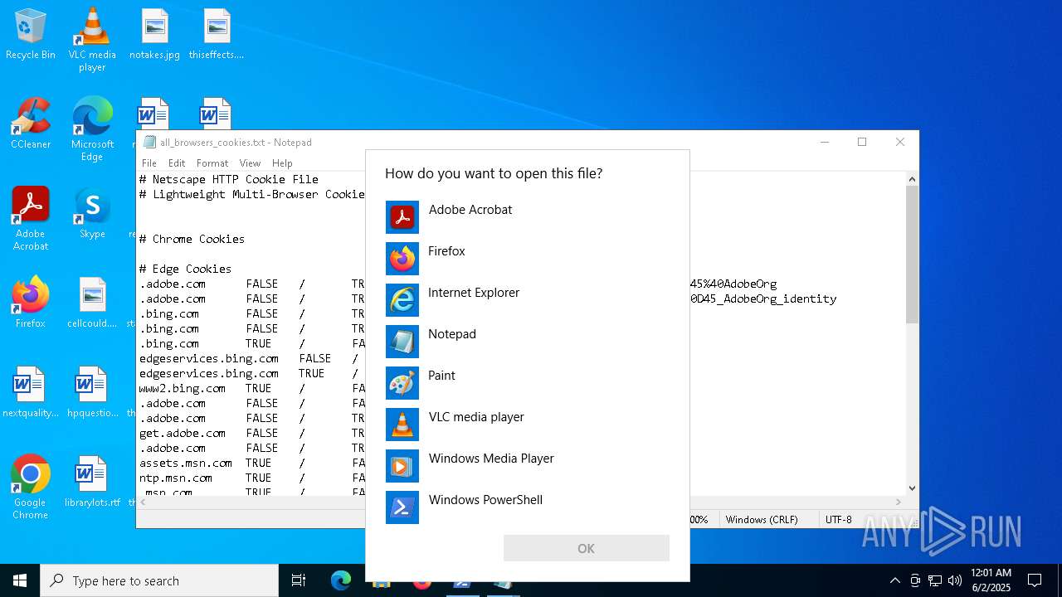Select the cellcould desktop image file
This screenshot has width=1062, height=597.
[x=92, y=303]
